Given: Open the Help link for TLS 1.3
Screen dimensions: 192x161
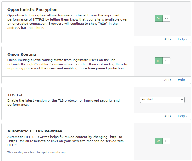Looking at the screenshot, I should [x=181, y=116].
